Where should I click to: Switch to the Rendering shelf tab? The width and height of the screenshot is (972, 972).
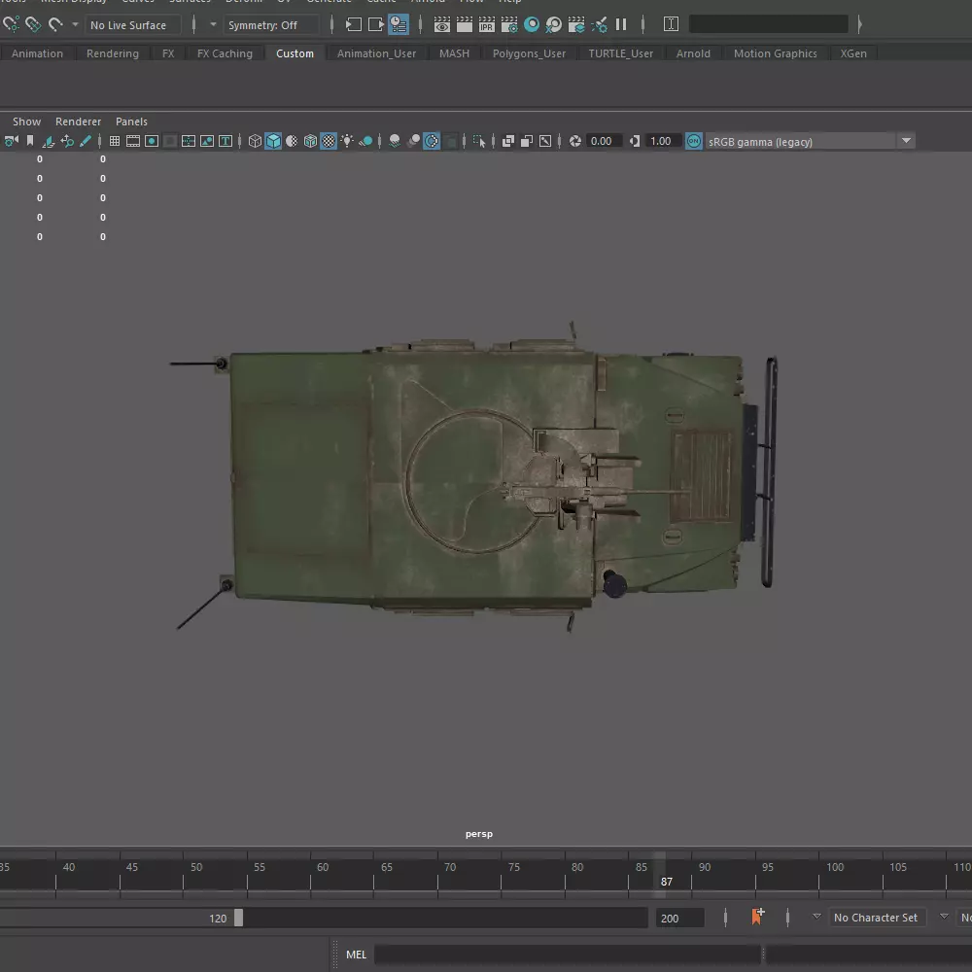[x=112, y=53]
